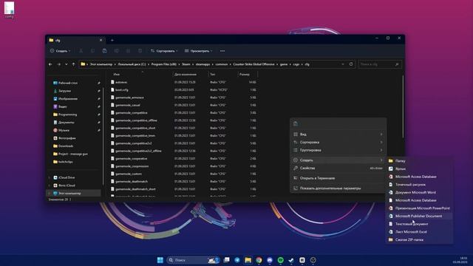
Task: Expand the address bar history dropdown
Action: coord(343,64)
